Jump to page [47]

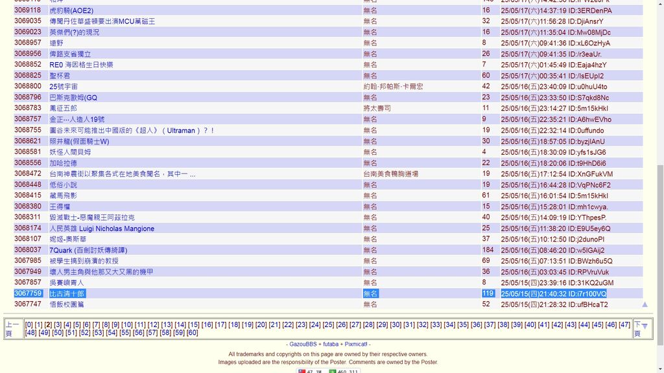point(624,325)
